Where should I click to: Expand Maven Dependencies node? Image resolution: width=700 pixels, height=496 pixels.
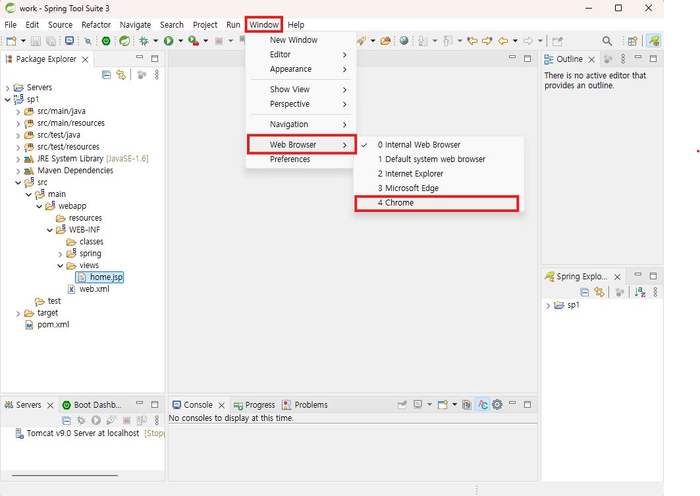click(18, 171)
